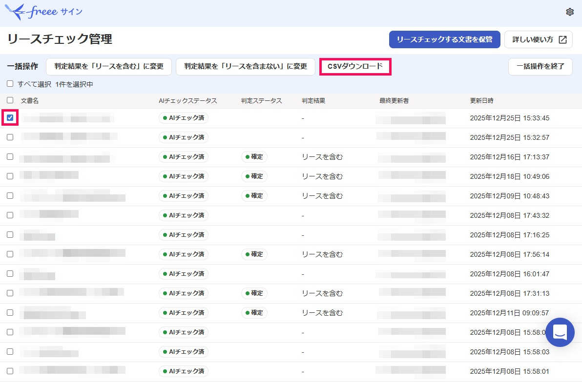Screen dimensions: 582x383
Task: Uncheck the row dated 2025年12月25日 15:33:45
Action: (x=10, y=118)
